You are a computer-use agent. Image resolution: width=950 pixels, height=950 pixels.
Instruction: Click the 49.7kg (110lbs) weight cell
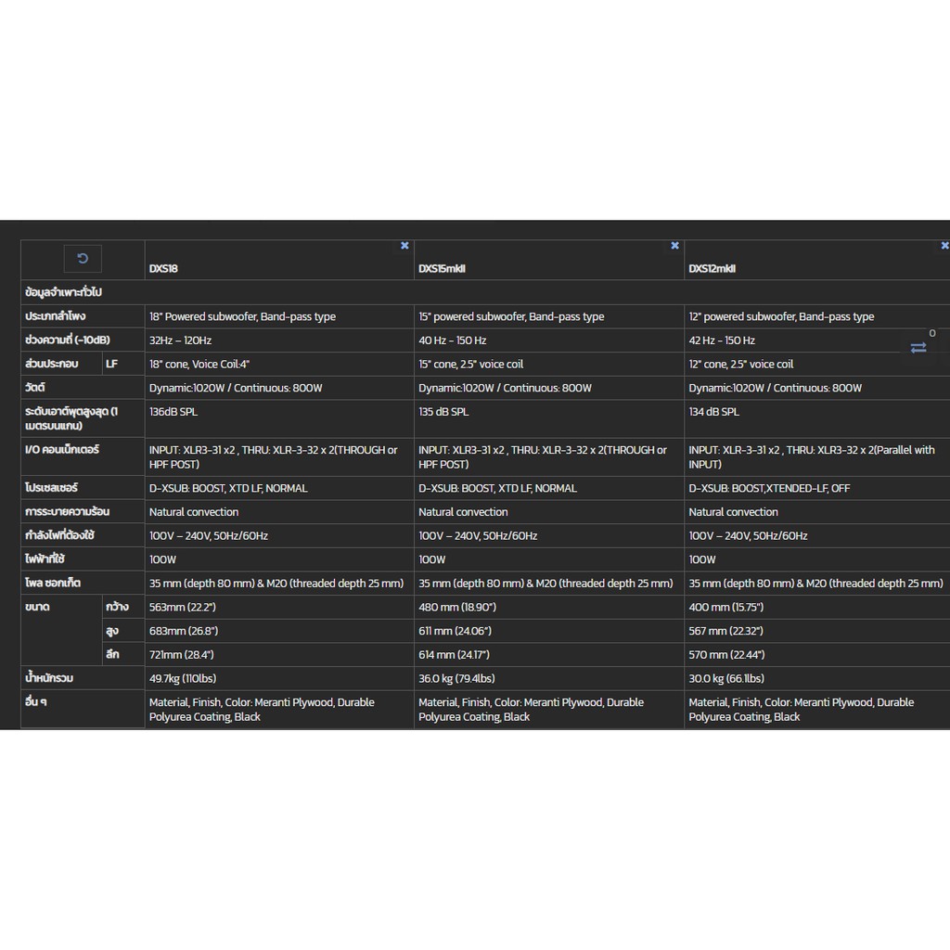183,678
